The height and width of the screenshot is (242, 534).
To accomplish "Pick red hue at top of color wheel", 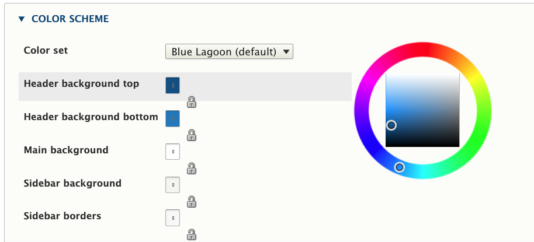I will [x=422, y=49].
